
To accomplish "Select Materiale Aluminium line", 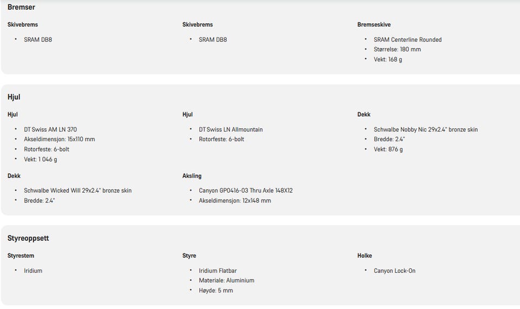I will (226, 280).
